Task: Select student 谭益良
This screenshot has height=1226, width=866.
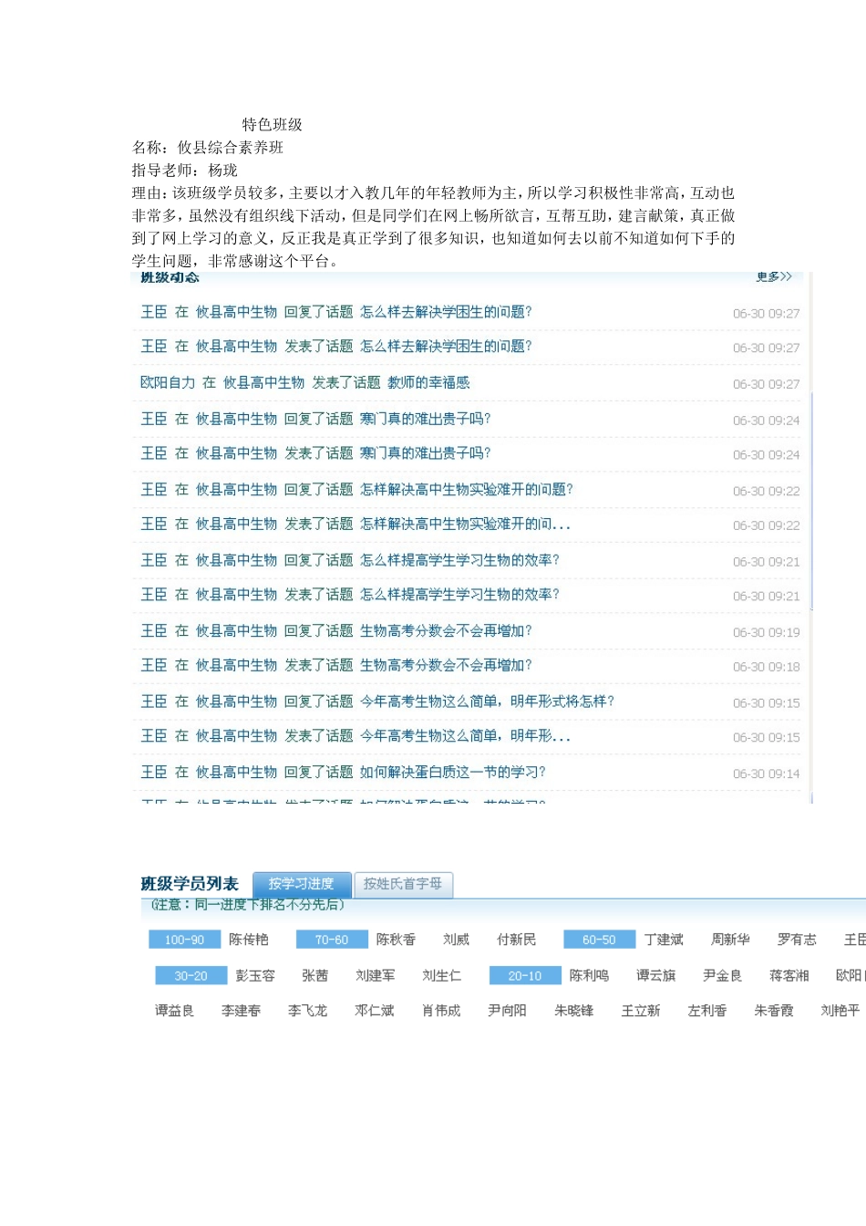Action: point(174,1011)
